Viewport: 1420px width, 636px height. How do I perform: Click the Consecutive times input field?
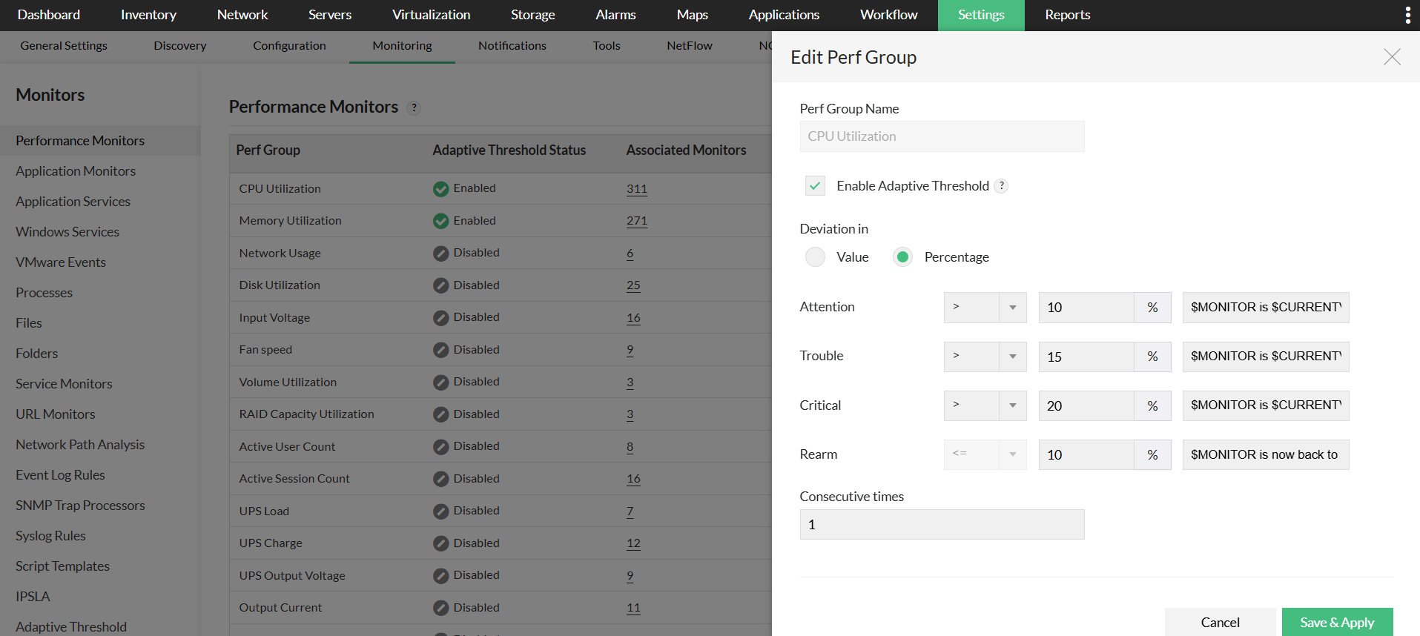click(942, 525)
